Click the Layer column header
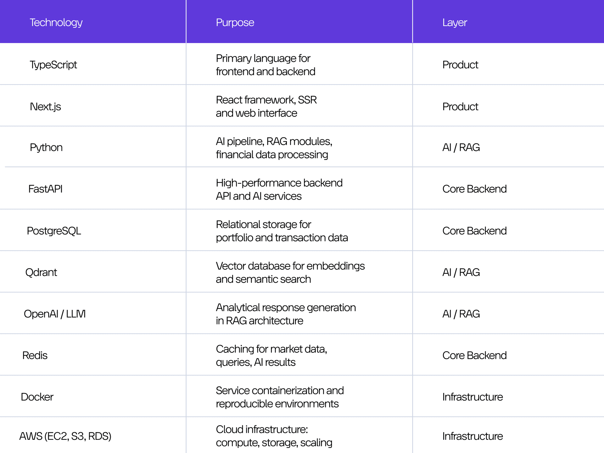 click(x=455, y=23)
